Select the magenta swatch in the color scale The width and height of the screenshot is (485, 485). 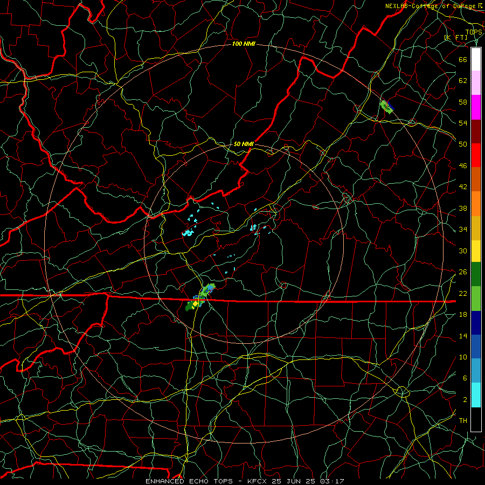(476, 107)
